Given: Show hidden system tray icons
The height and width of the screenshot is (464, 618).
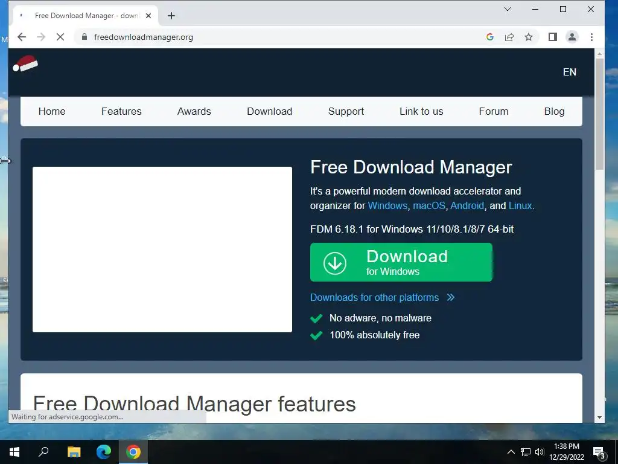Looking at the screenshot, I should click(x=511, y=452).
